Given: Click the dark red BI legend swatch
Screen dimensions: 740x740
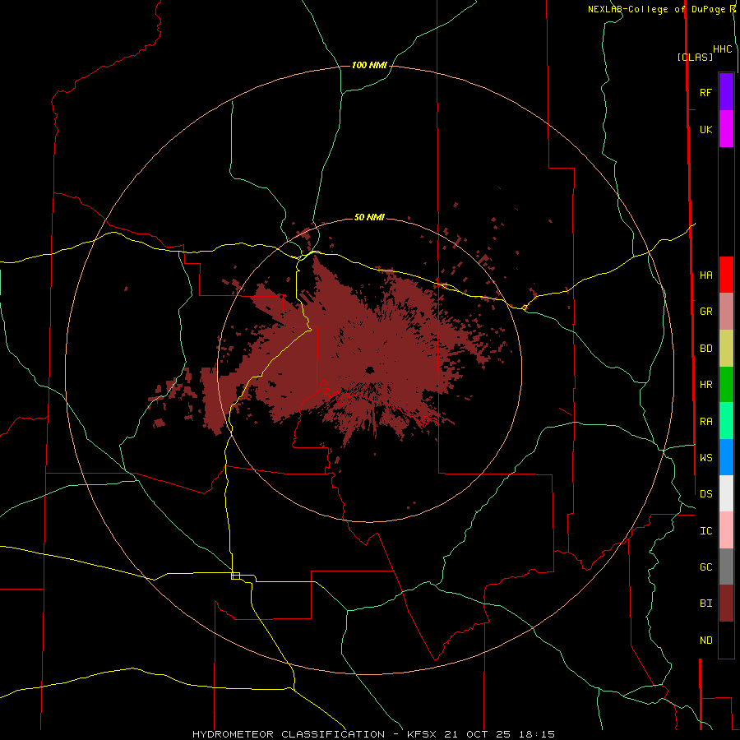Looking at the screenshot, I should [x=726, y=604].
